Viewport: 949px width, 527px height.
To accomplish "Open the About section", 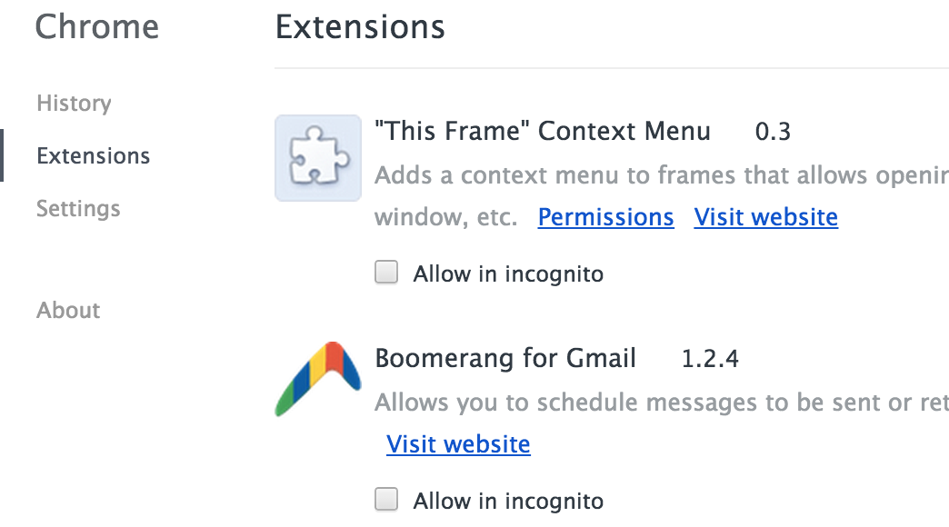I will [x=68, y=310].
